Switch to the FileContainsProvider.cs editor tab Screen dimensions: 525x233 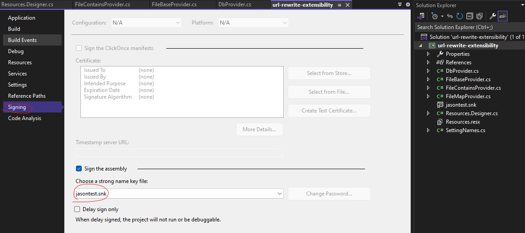(x=103, y=4)
